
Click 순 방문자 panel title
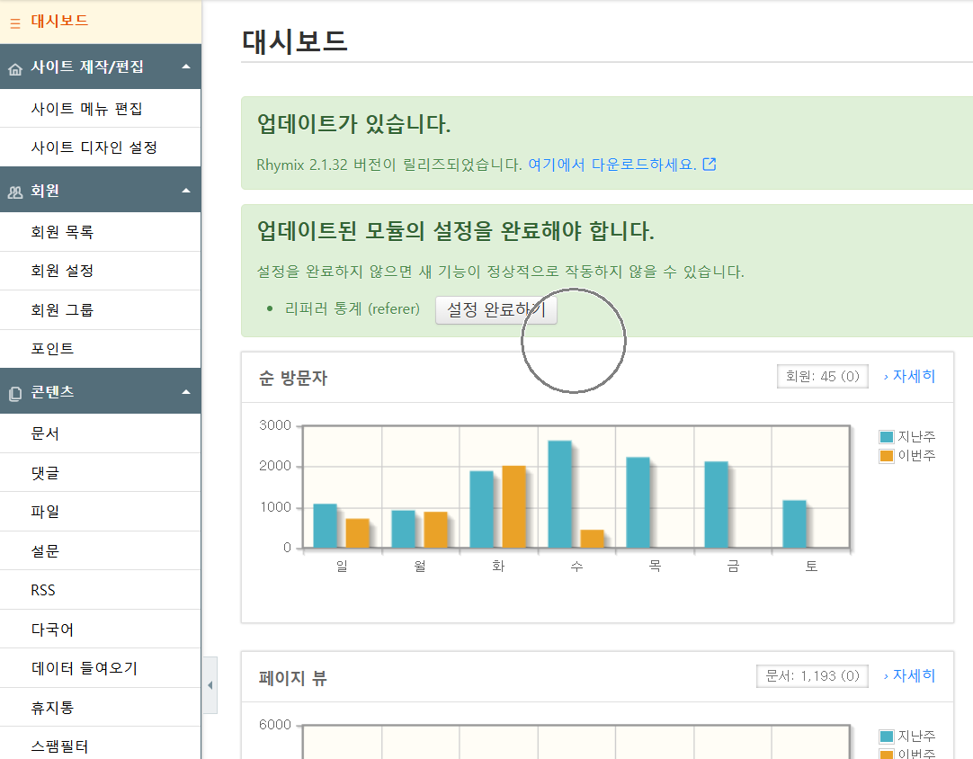[293, 378]
